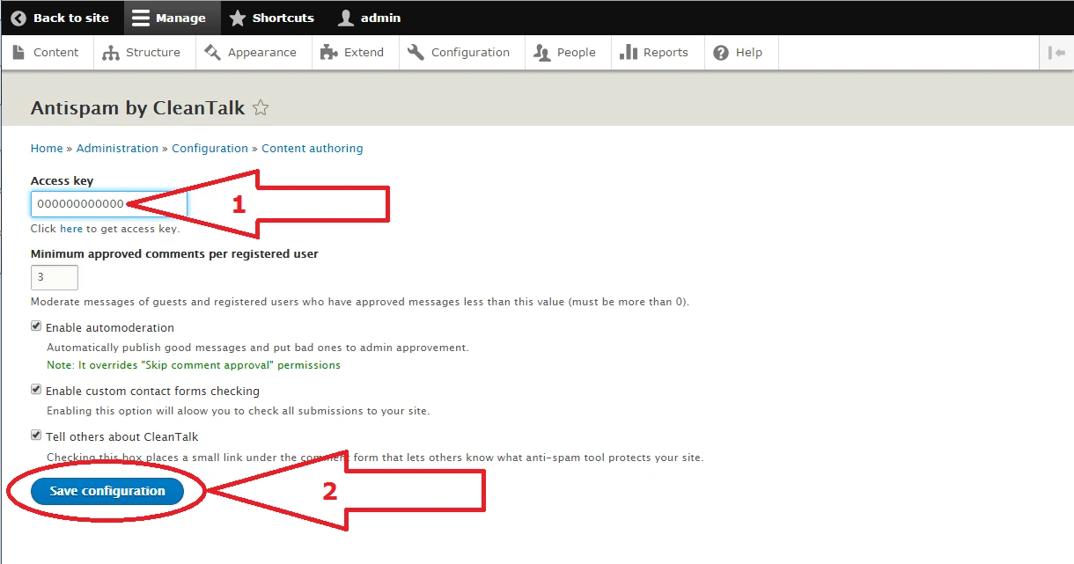Click the Back to site label
This screenshot has height=564, width=1074.
point(71,18)
